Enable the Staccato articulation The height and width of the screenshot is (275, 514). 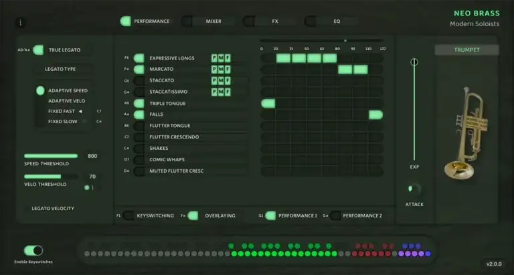(139, 81)
